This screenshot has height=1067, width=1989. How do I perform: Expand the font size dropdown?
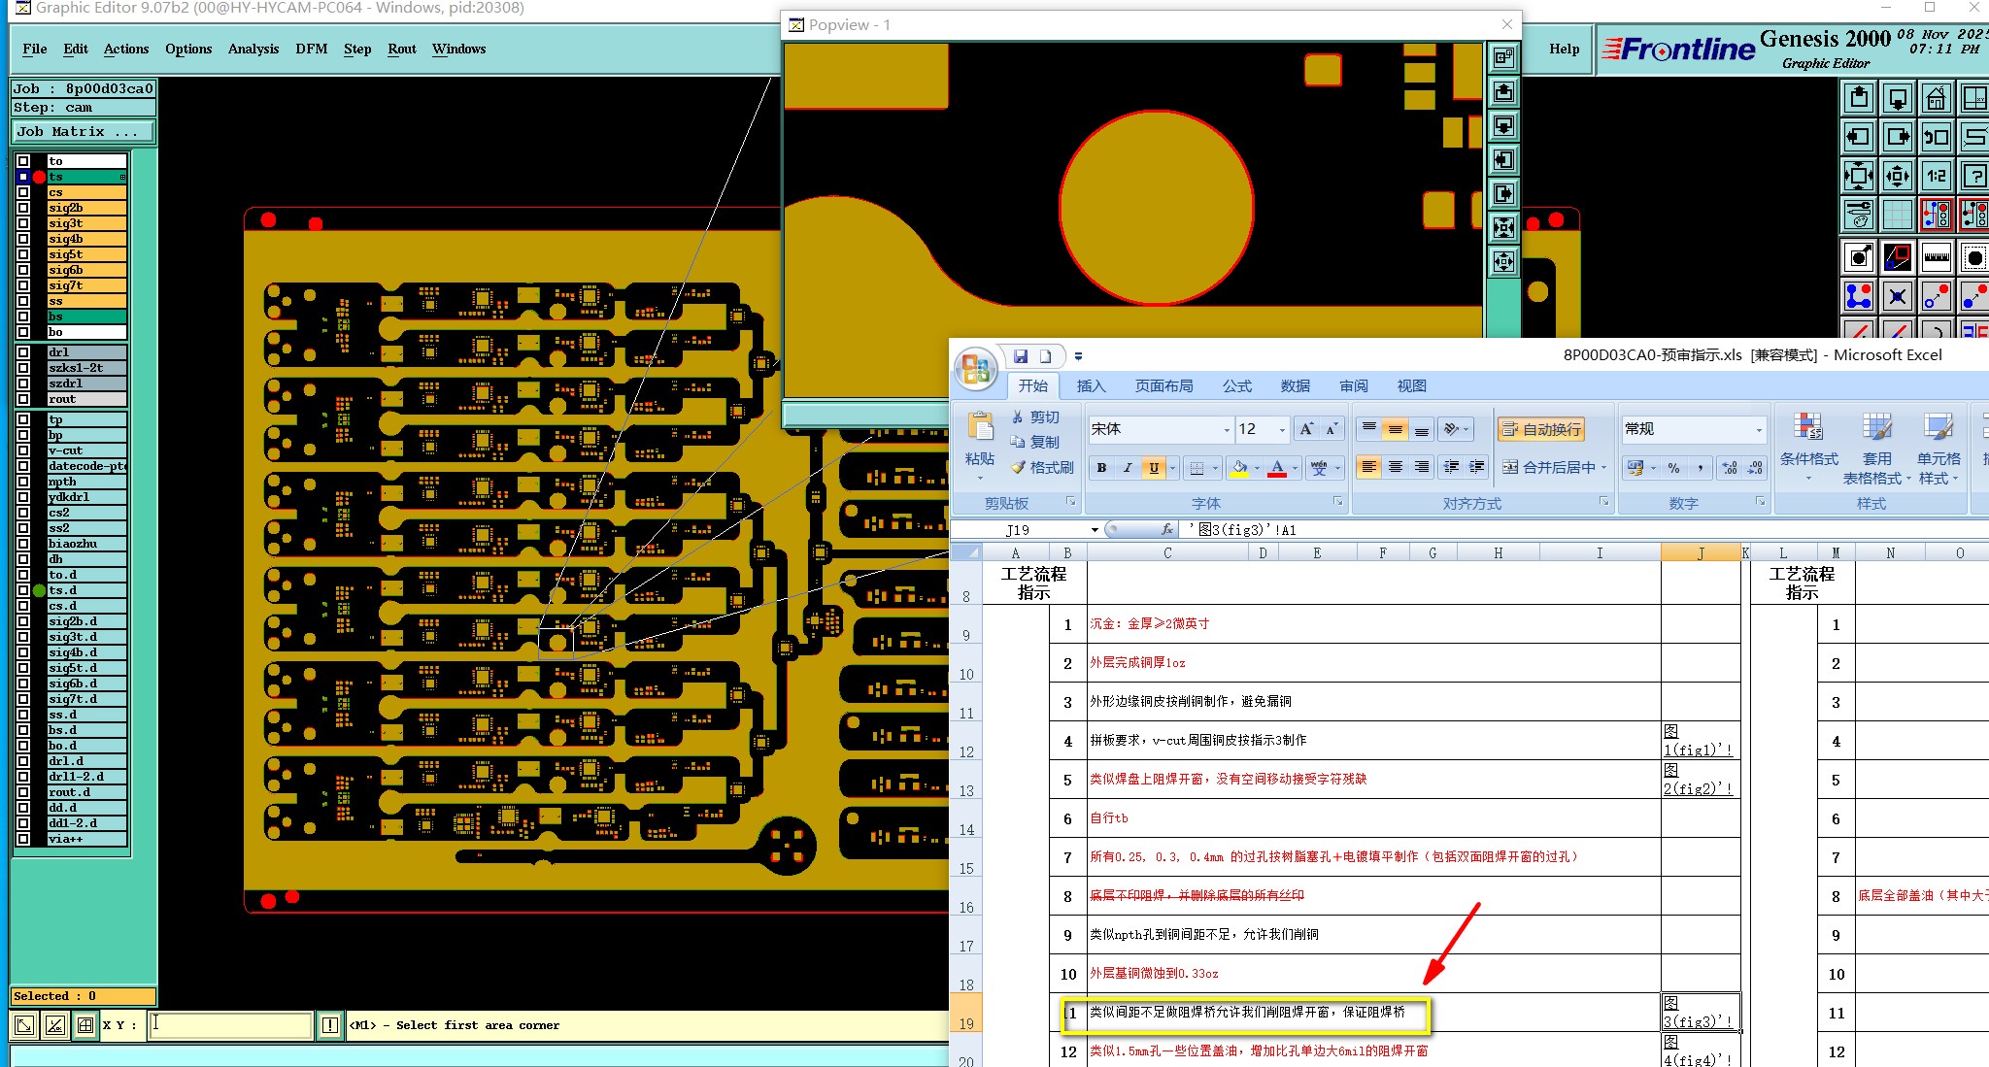[x=1282, y=429]
